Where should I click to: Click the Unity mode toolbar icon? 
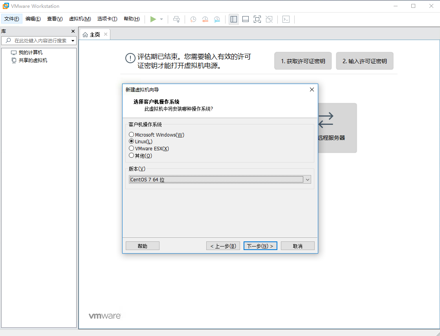click(269, 19)
